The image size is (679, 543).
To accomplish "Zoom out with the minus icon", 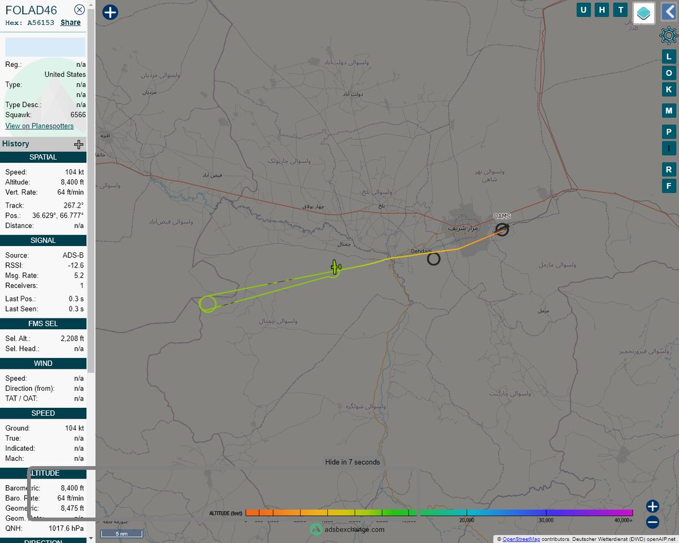I will coord(652,522).
